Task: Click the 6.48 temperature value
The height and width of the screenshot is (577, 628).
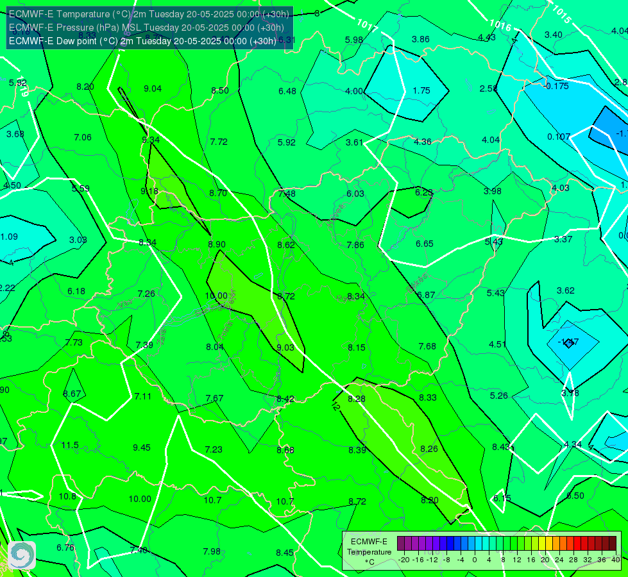Action: tap(287, 91)
